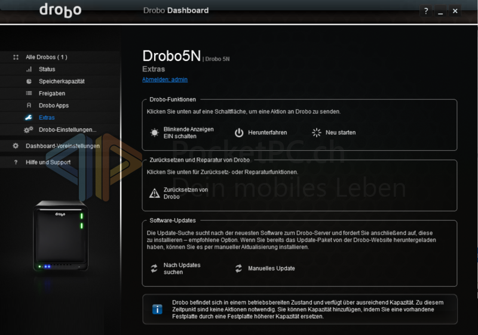The height and width of the screenshot is (335, 478).
Task: Click Zurücksetzen von Drobo
Action: pyautogui.click(x=179, y=193)
